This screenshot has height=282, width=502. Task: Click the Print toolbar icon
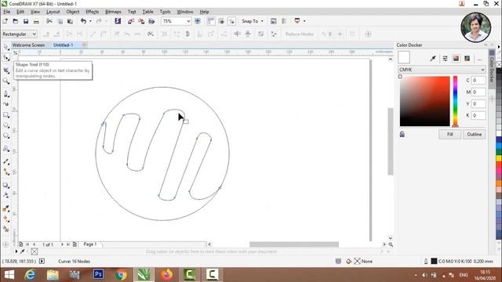click(x=37, y=21)
